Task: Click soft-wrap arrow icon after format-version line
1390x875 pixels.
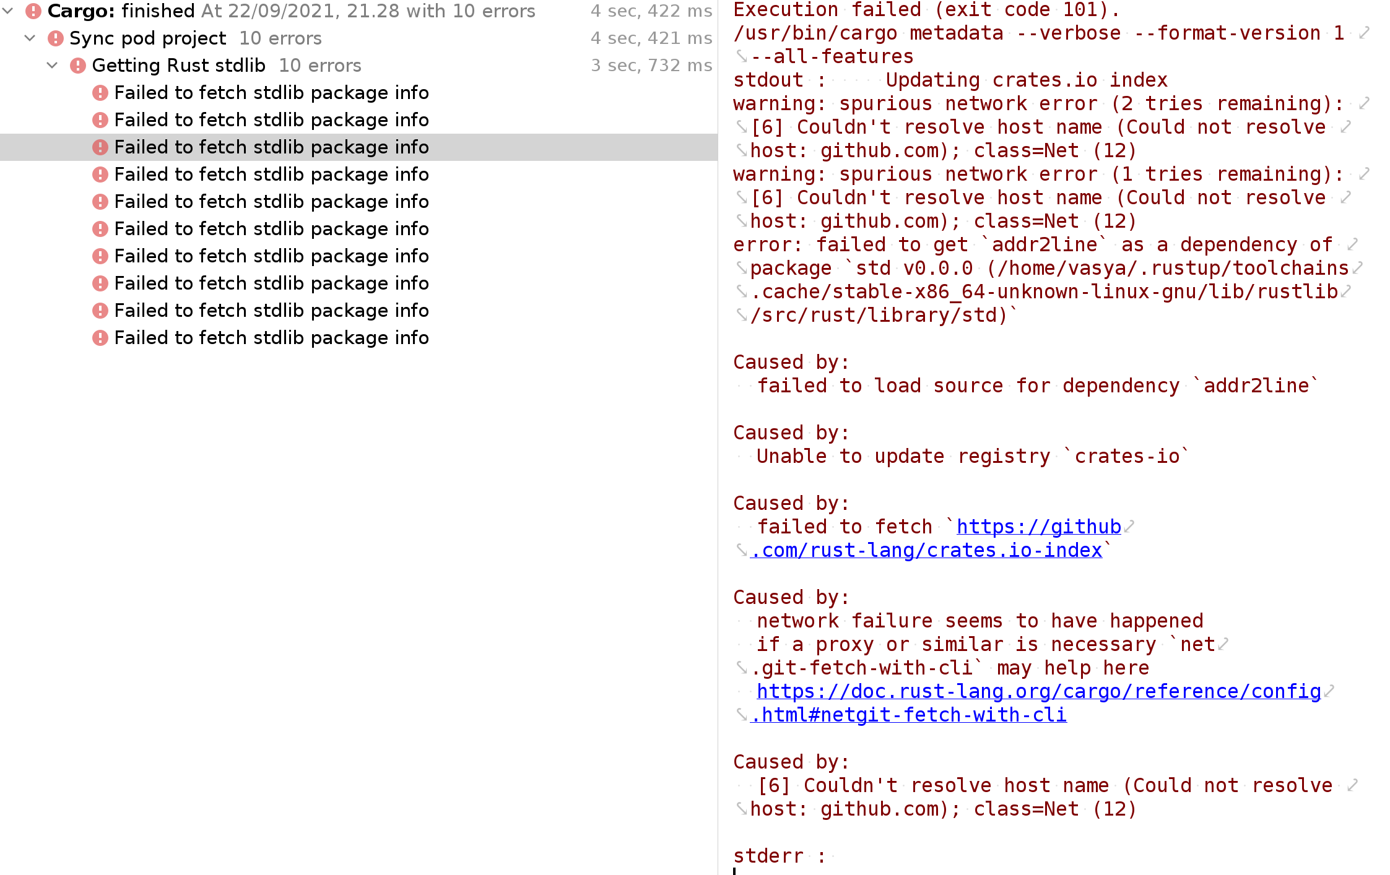Action: click(x=1363, y=33)
